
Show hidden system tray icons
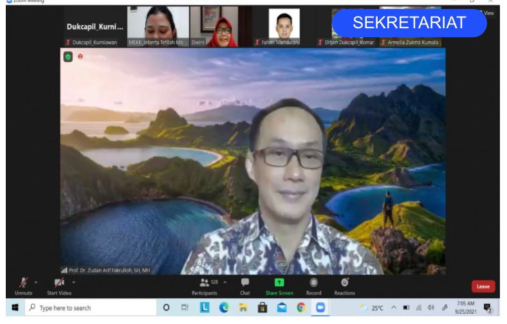(394, 308)
